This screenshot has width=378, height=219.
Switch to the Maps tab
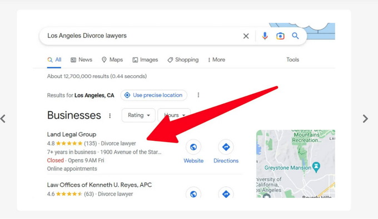pos(112,60)
